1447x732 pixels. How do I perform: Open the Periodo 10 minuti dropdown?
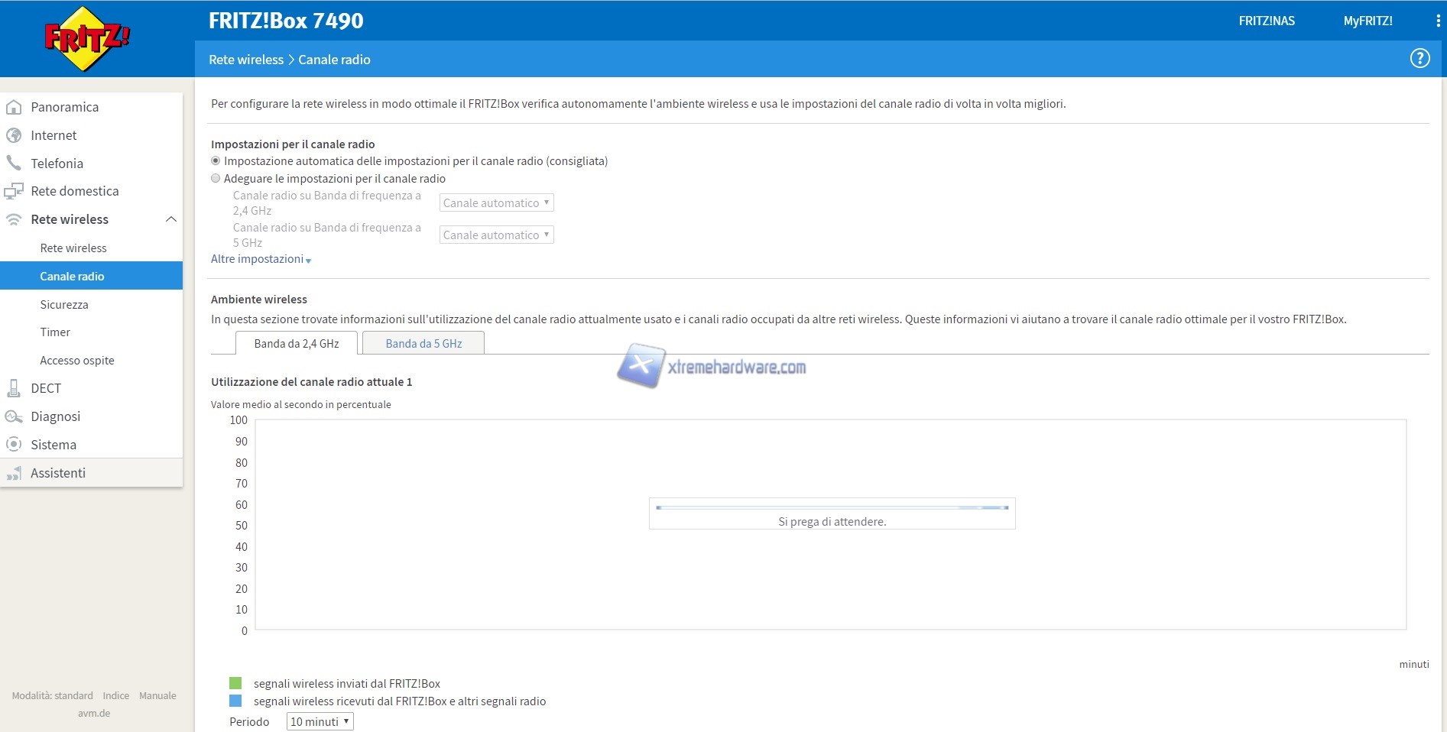320,721
